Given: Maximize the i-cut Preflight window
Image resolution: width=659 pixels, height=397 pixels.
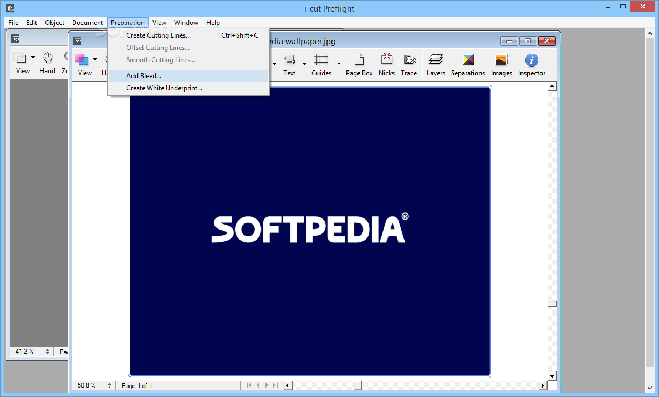Looking at the screenshot, I should point(623,7).
